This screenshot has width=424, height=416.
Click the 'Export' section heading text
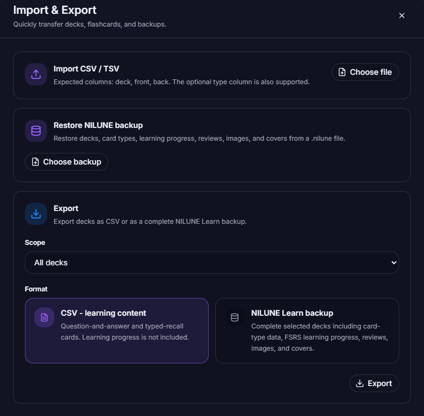66,208
